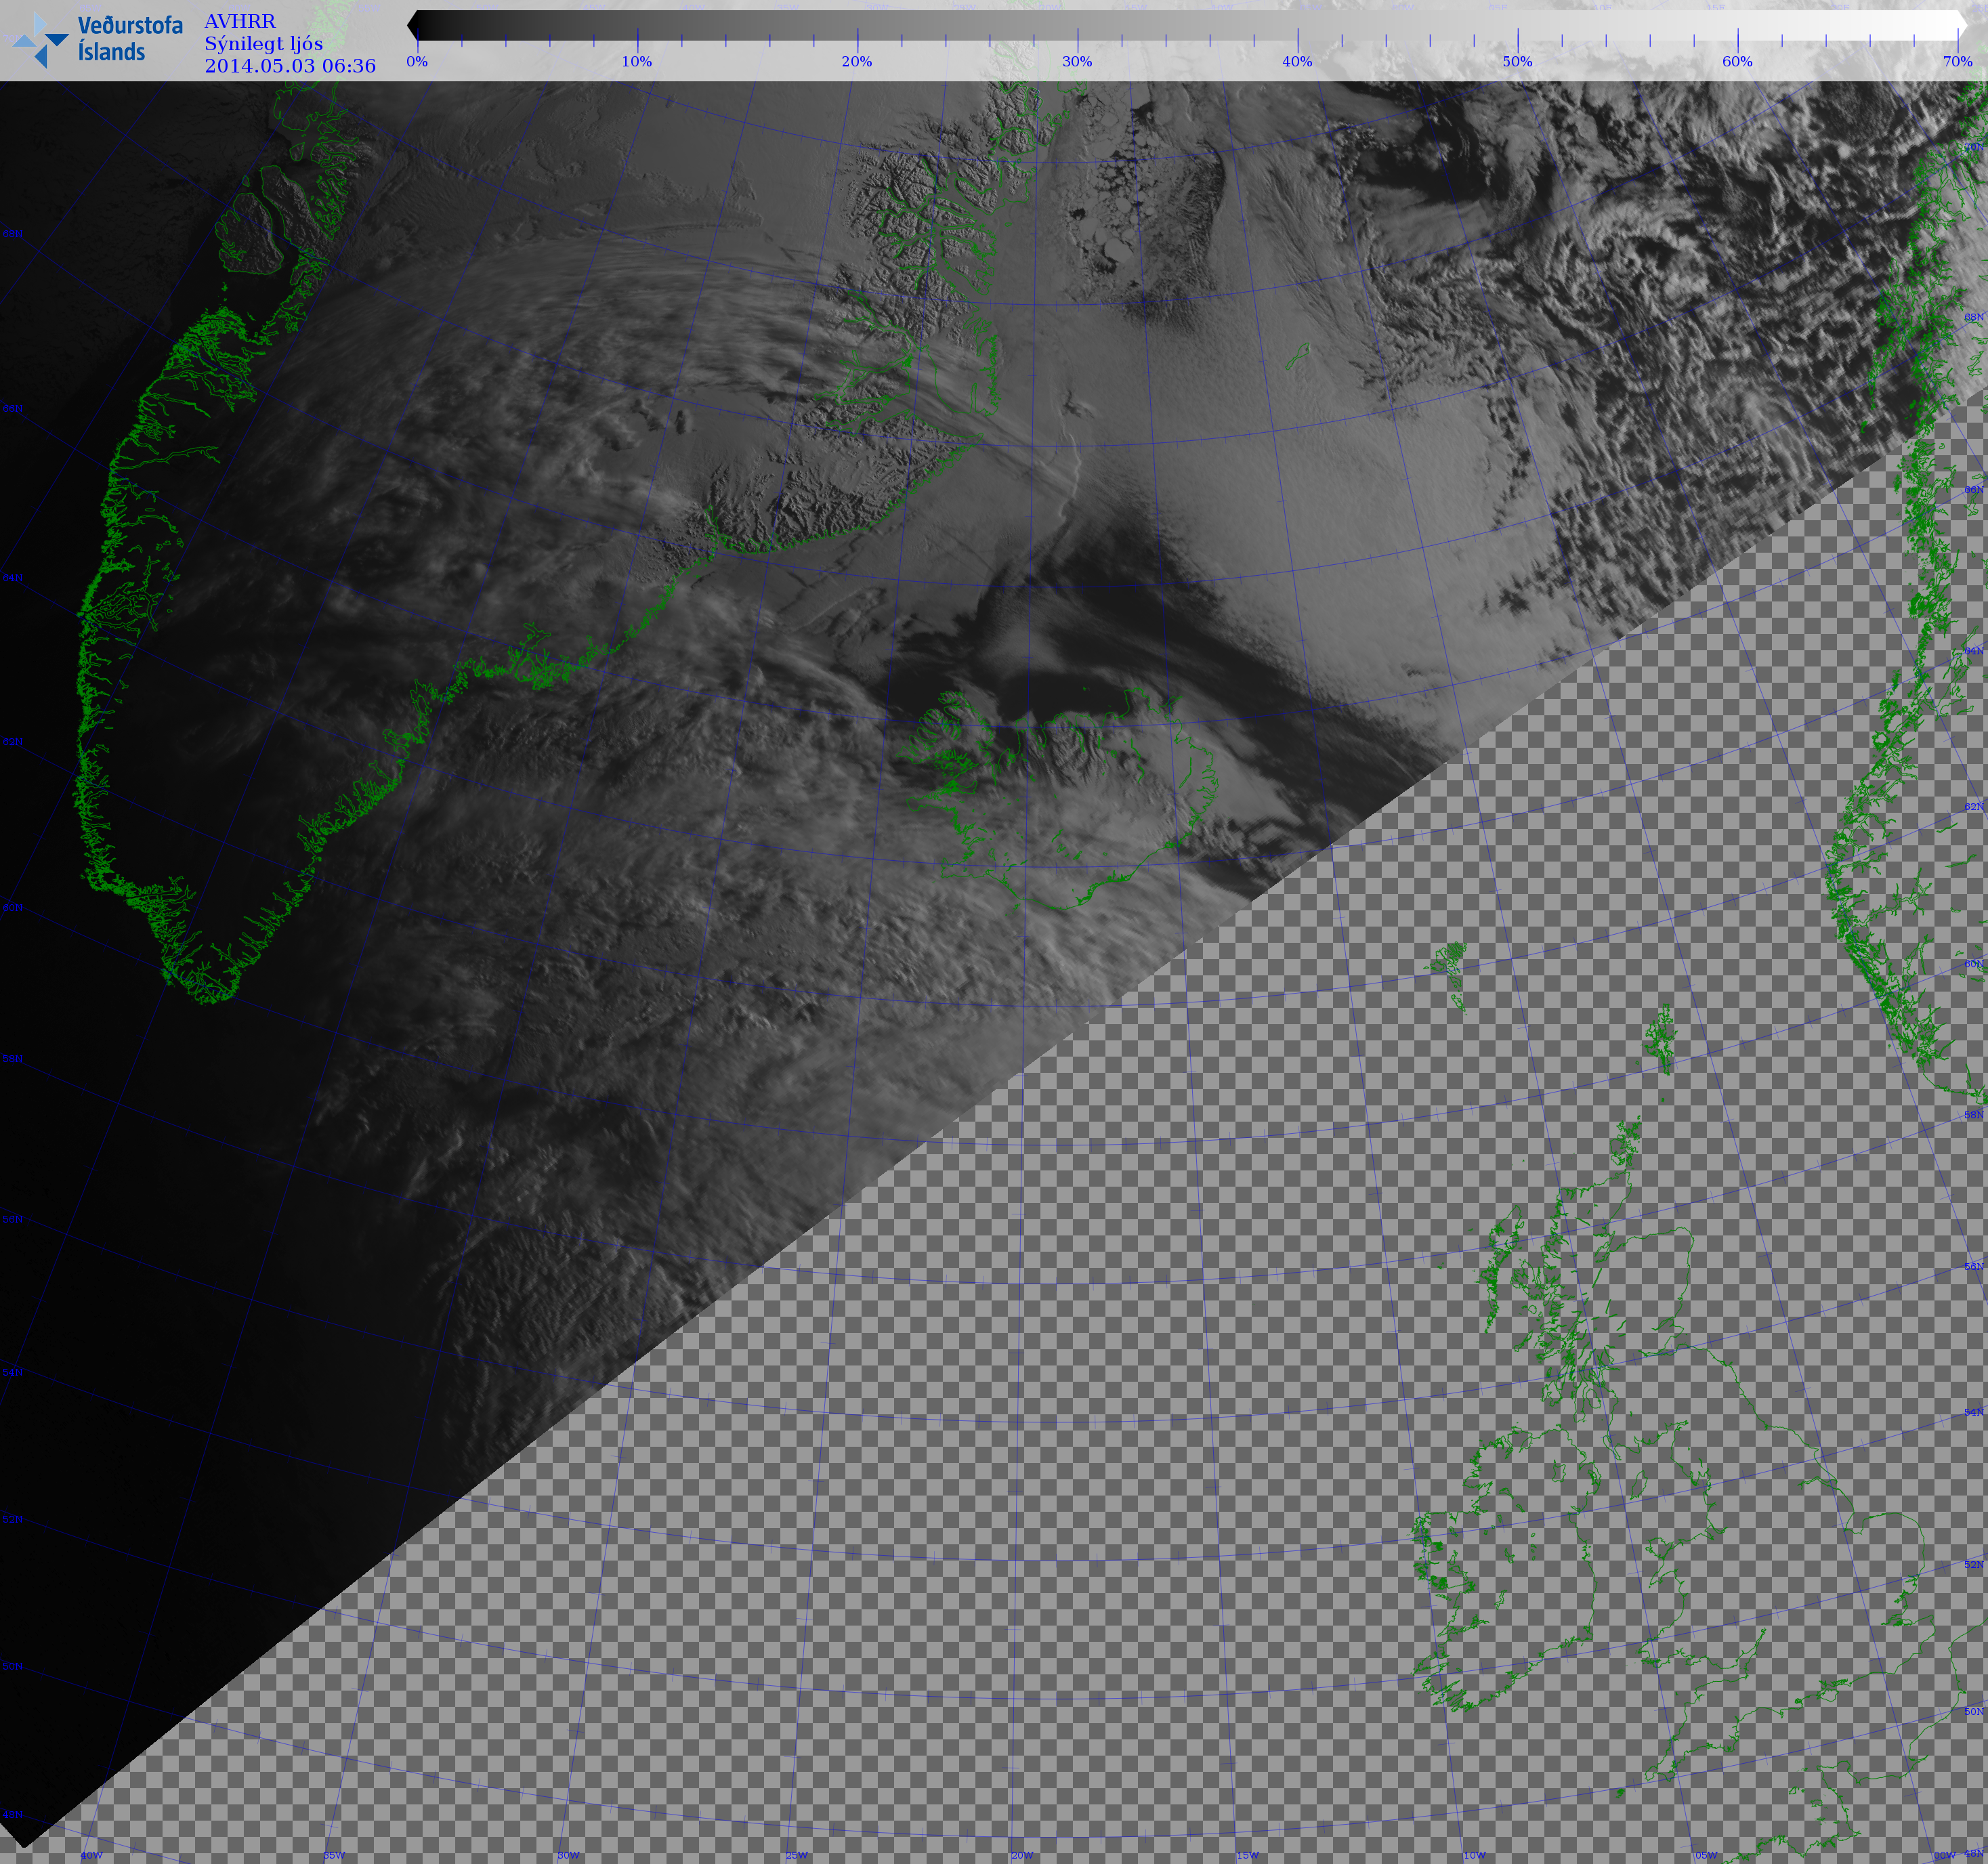The width and height of the screenshot is (1988, 1864).
Task: Click the 2014.05.03 06:36 timestamp
Action: (x=290, y=66)
